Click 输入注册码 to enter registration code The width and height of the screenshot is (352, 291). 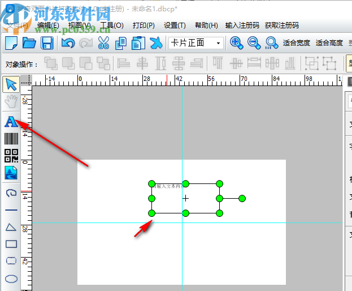coord(242,25)
